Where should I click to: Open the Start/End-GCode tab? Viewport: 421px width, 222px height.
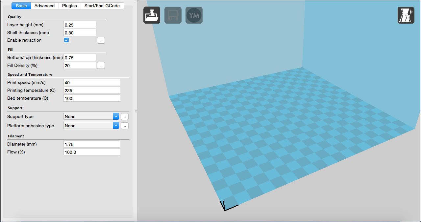pos(102,6)
